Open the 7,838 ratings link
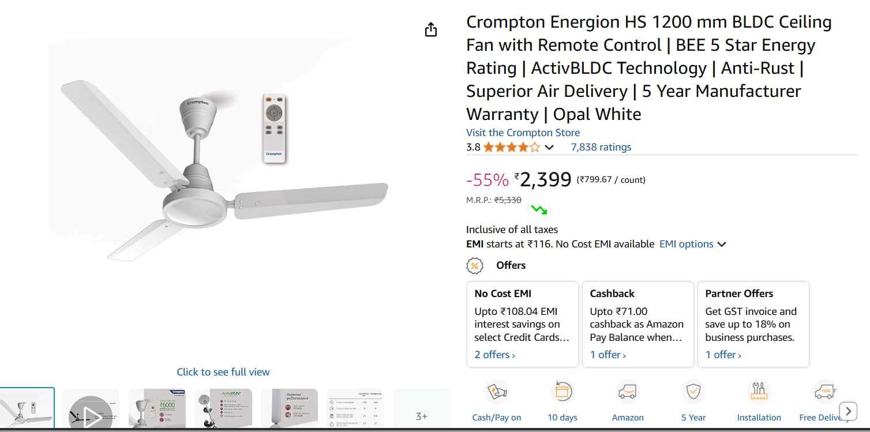870x432 pixels. 601,147
